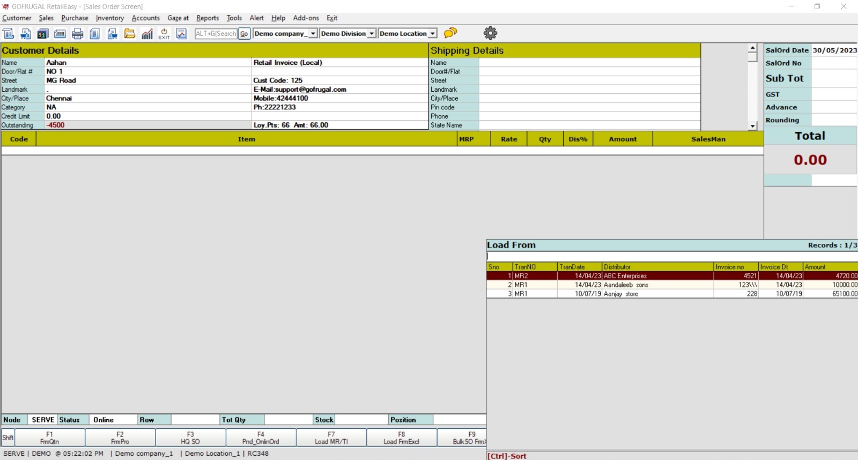Click the shipping Pin code field

tap(589, 107)
